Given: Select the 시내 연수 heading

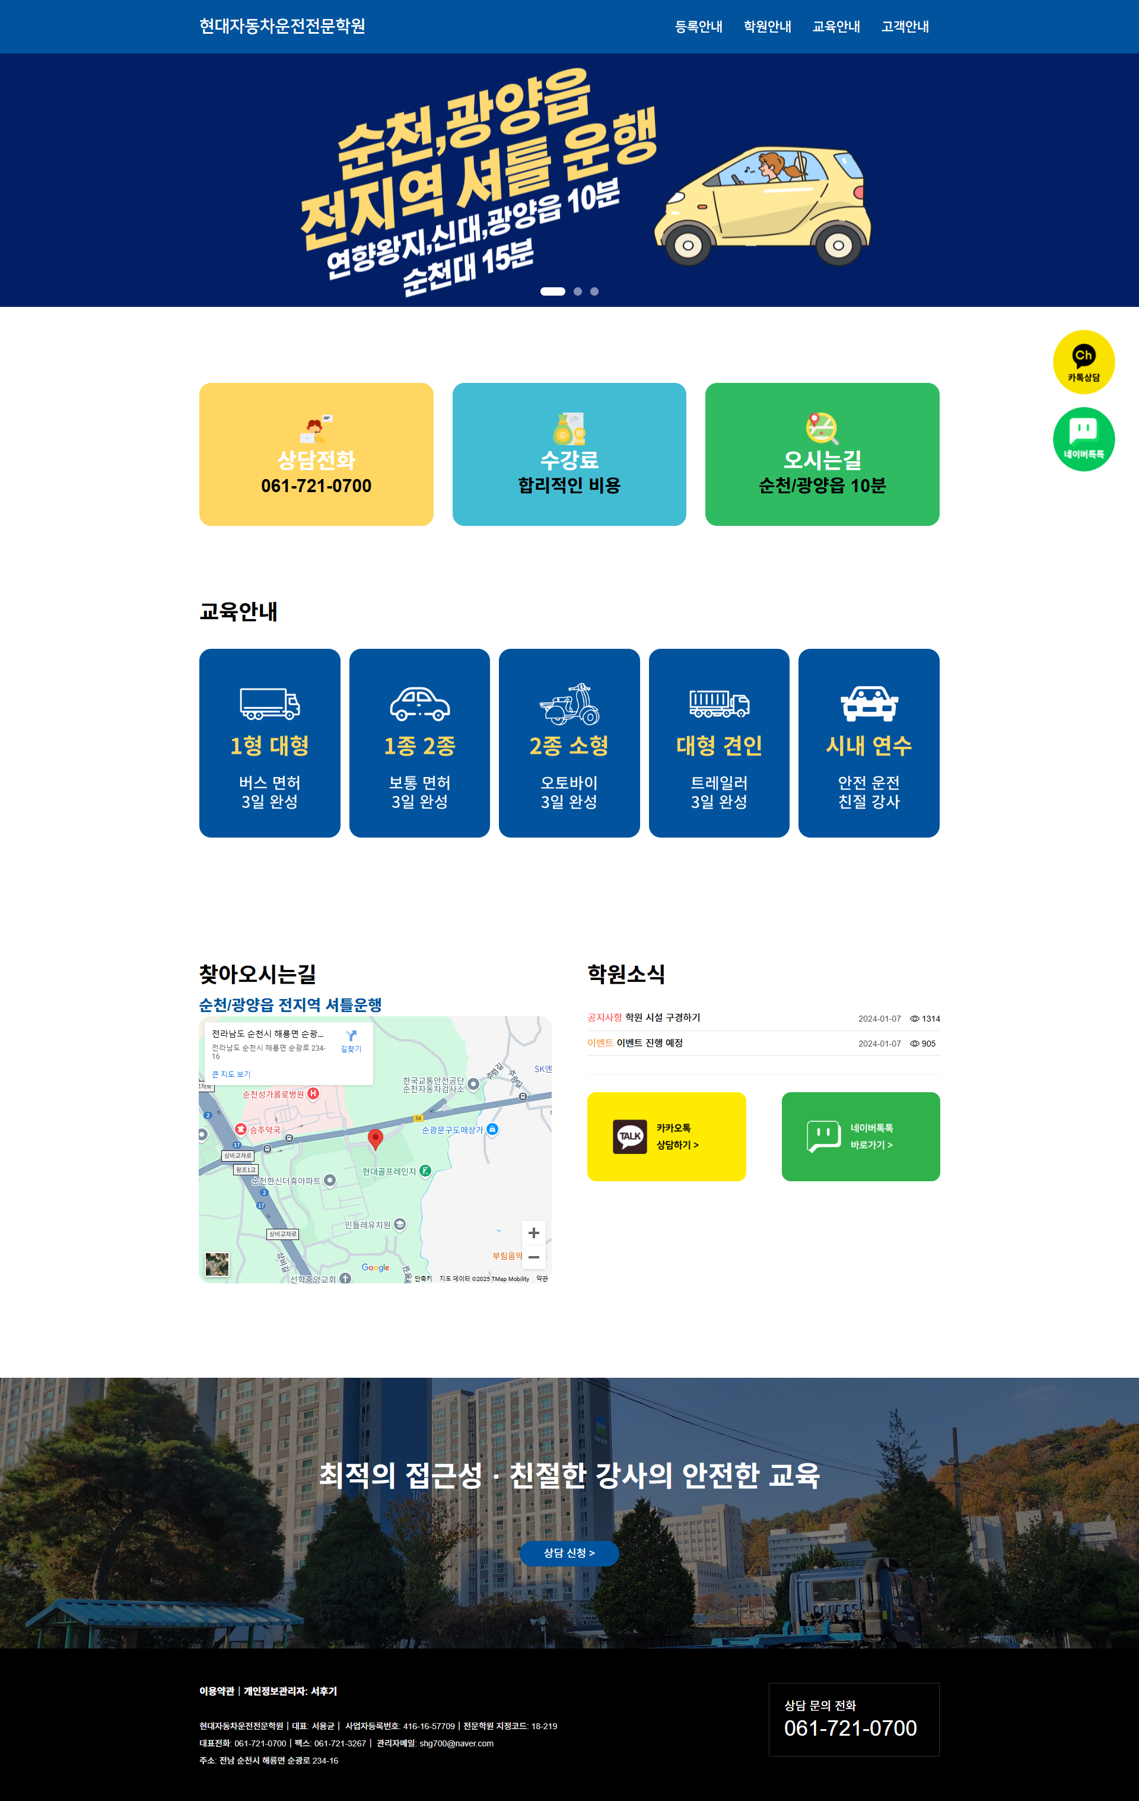Looking at the screenshot, I should 869,745.
